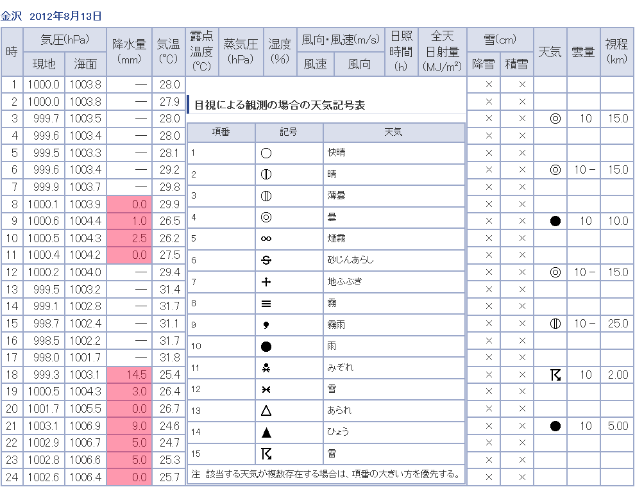Click the 記号 legend header

click(289, 132)
